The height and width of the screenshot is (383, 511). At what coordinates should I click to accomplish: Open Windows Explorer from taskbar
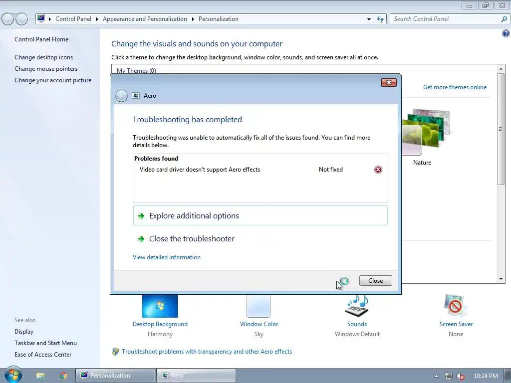[40, 376]
